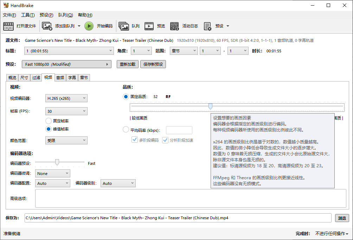The image size is (353, 240).
Task: Click the Add to Queue icon
Action: pos(47,26)
